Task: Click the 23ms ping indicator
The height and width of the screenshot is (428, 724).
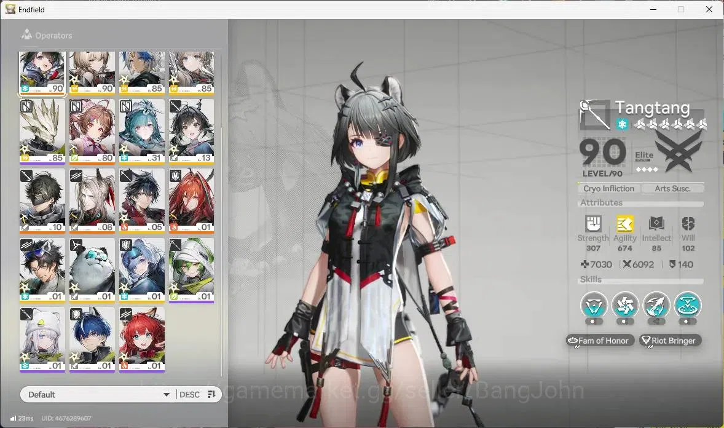Action: click(x=22, y=418)
